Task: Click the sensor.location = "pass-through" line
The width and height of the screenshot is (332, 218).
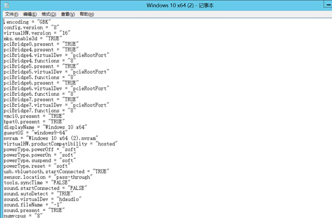Action: click(x=48, y=177)
